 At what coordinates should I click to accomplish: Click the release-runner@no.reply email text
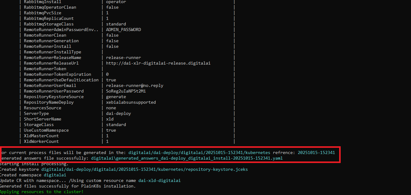click(134, 85)
